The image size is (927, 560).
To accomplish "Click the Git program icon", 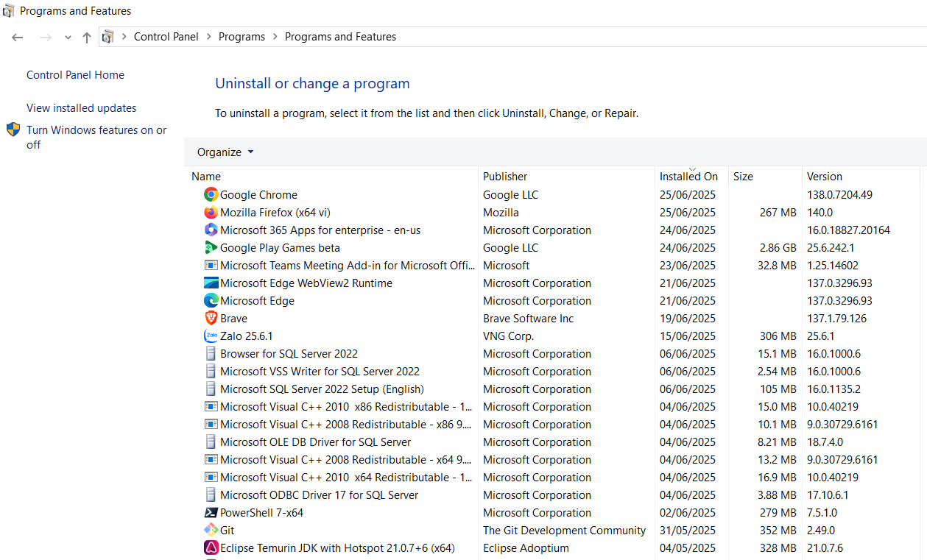I will [x=211, y=531].
